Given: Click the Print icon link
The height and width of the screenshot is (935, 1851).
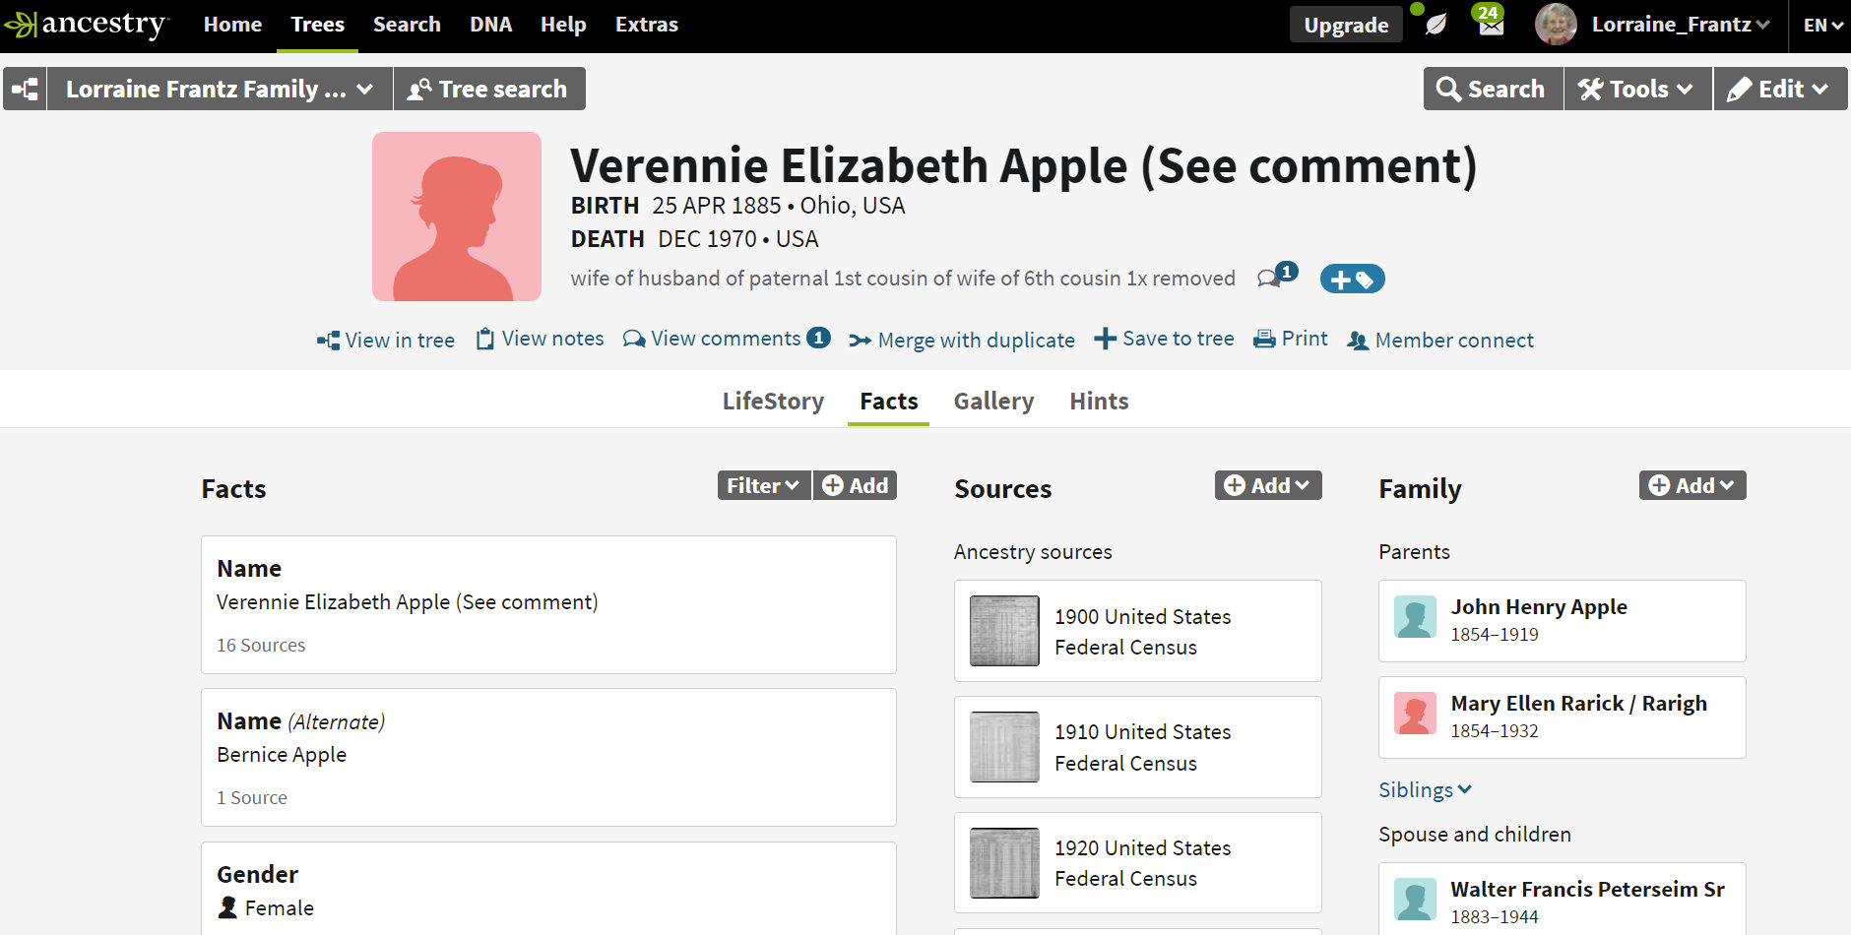Looking at the screenshot, I should (x=1290, y=339).
